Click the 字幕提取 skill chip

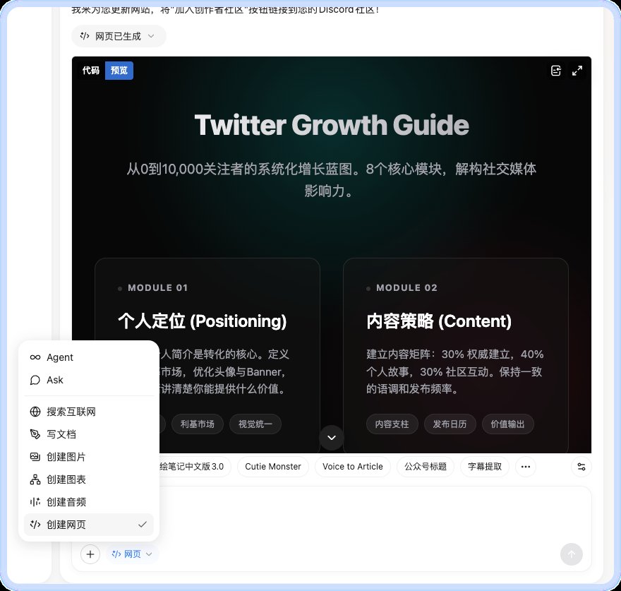coord(485,467)
